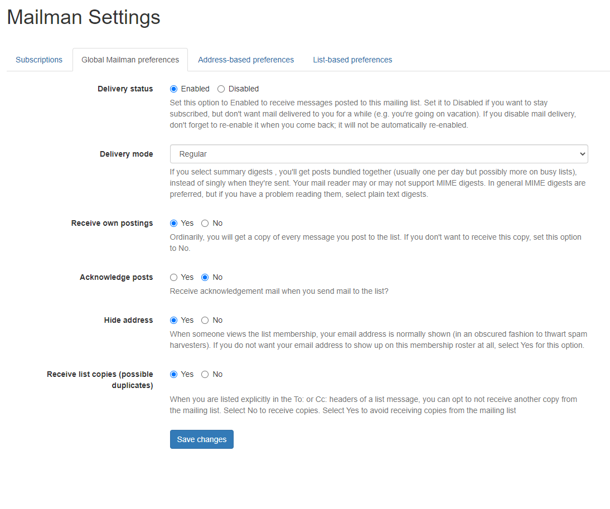Click the Delivery status field label
Image resolution: width=610 pixels, height=509 pixels.
125,89
